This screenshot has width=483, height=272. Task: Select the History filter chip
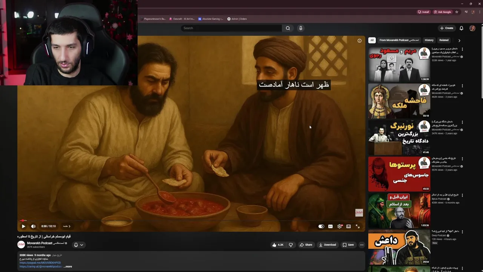click(429, 40)
